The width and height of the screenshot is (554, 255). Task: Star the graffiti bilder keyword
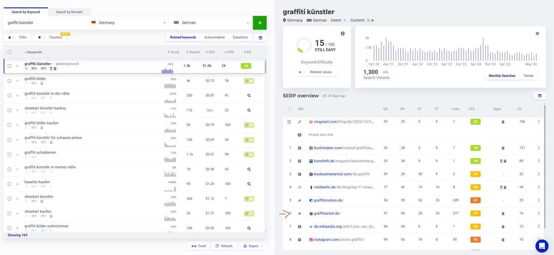pyautogui.click(x=18, y=81)
